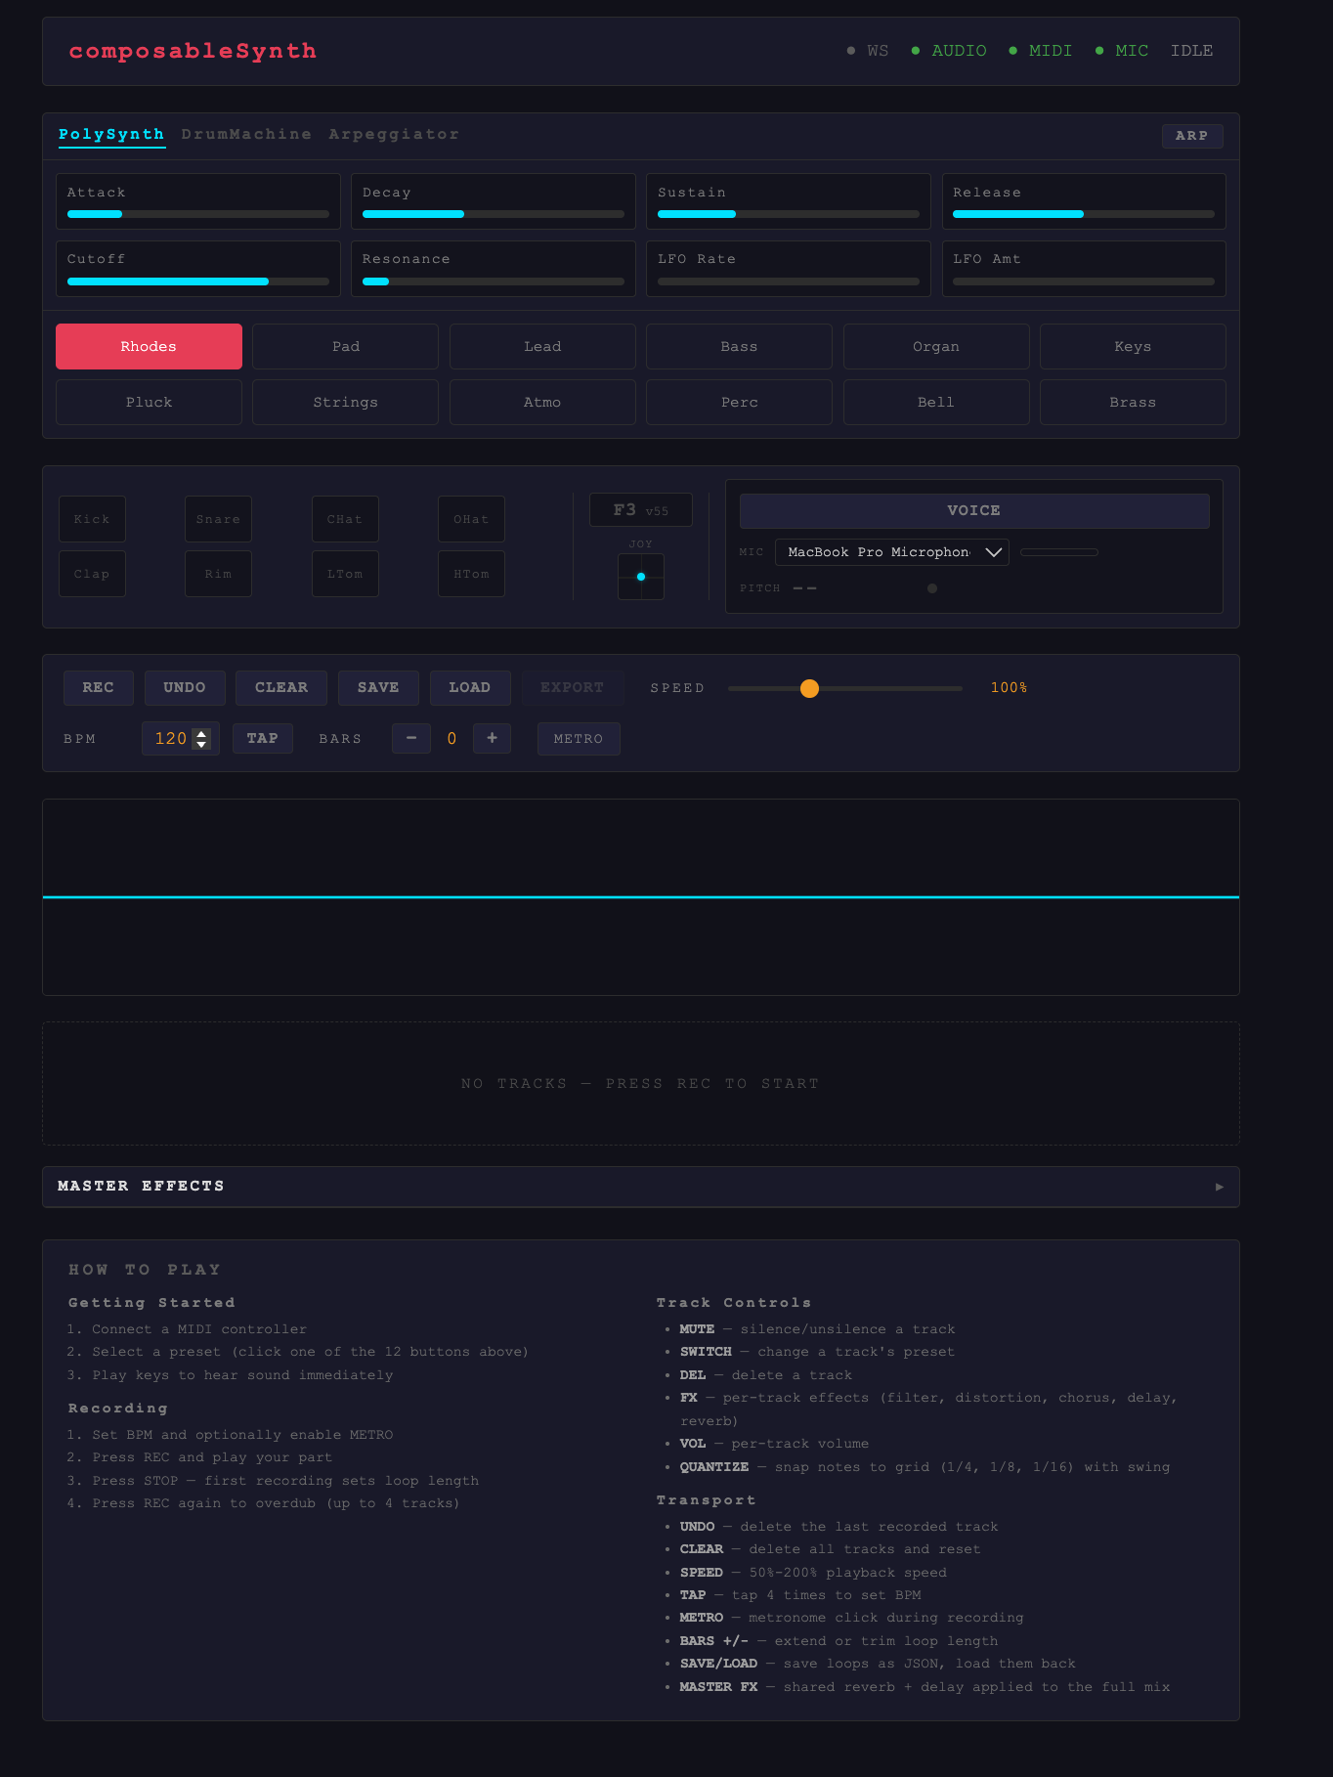
Task: Open the MIC device dropdown
Action: pyautogui.click(x=891, y=552)
